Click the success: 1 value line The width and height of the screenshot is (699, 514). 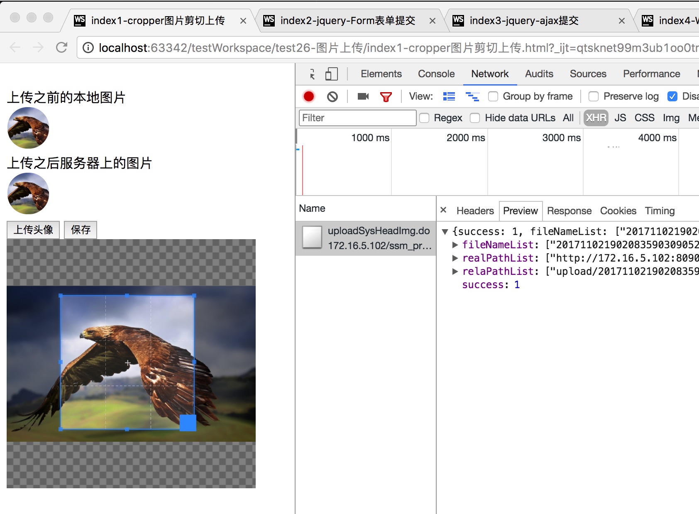tap(491, 285)
